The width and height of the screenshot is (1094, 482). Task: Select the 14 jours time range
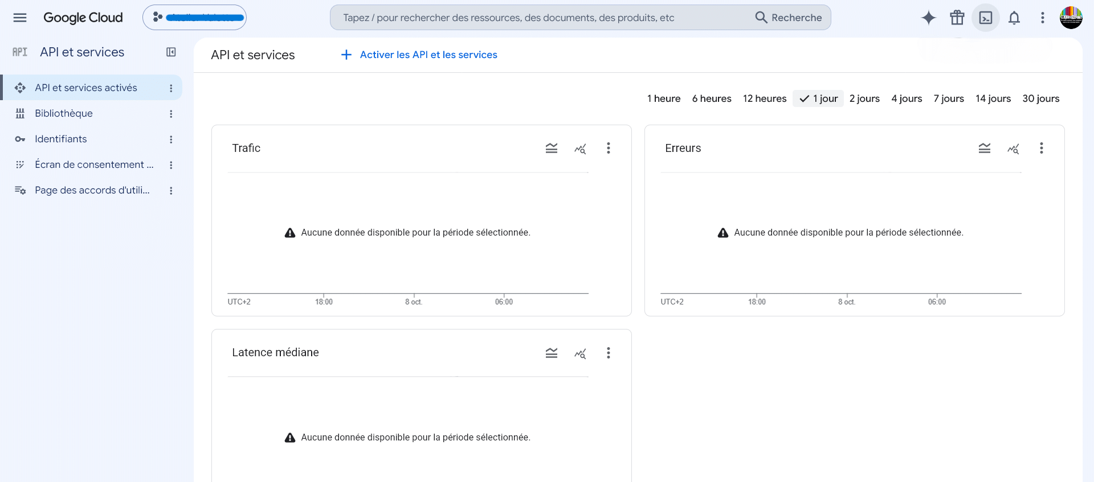point(993,98)
